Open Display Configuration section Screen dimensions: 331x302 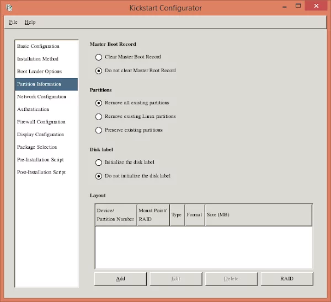pyautogui.click(x=46, y=134)
